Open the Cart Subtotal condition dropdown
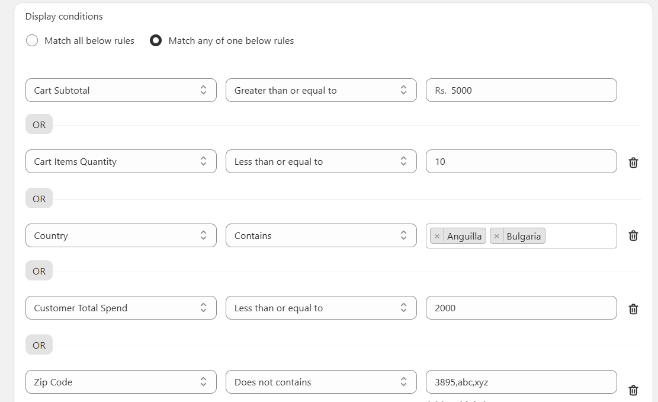This screenshot has width=658, height=402. 121,90
